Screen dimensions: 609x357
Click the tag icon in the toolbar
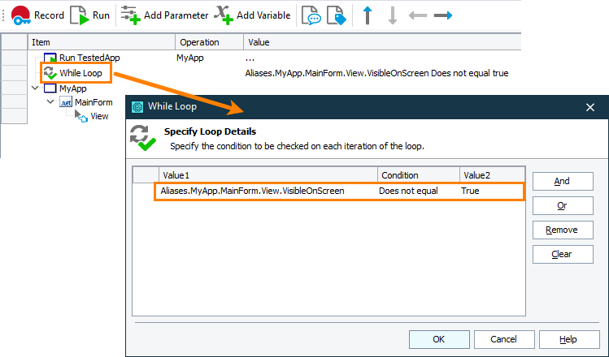click(336, 15)
